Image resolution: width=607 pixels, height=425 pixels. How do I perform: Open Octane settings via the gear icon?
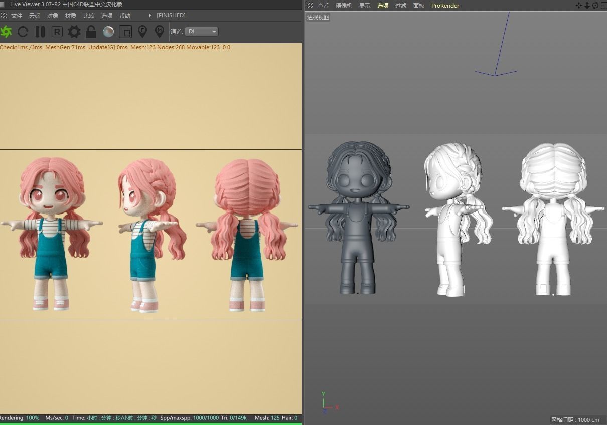(74, 32)
